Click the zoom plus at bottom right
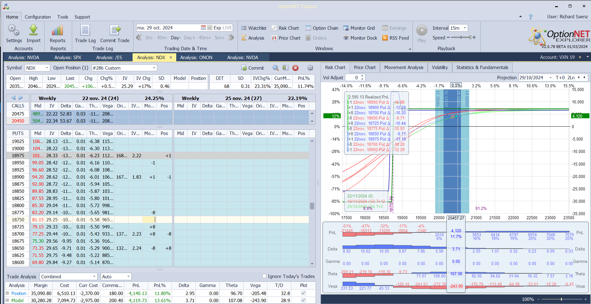The width and height of the screenshot is (591, 304). point(585,299)
